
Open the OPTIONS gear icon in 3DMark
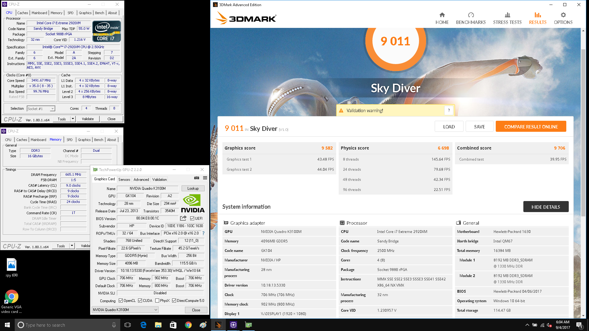(563, 15)
